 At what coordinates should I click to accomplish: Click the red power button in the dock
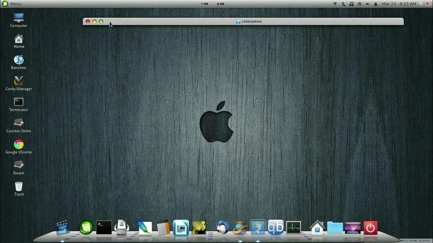[x=370, y=227]
